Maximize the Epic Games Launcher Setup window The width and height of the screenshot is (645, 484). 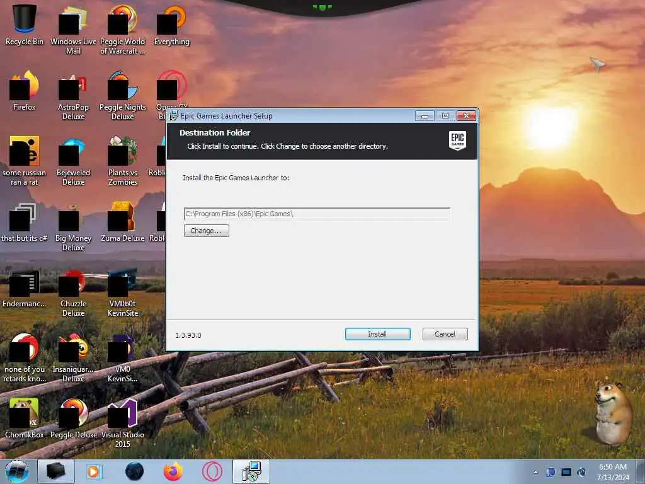(445, 116)
